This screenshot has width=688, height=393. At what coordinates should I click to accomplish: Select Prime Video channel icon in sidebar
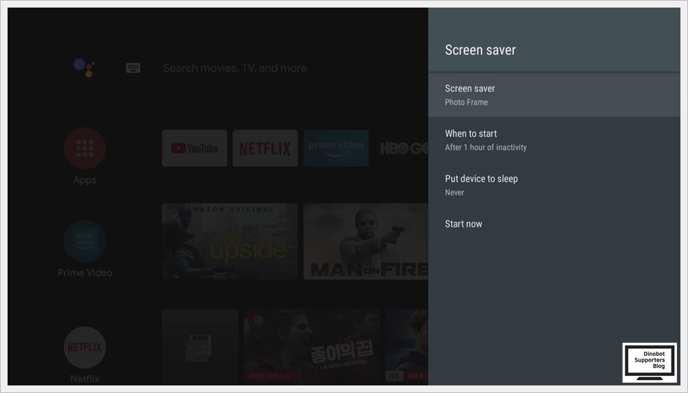click(x=85, y=241)
